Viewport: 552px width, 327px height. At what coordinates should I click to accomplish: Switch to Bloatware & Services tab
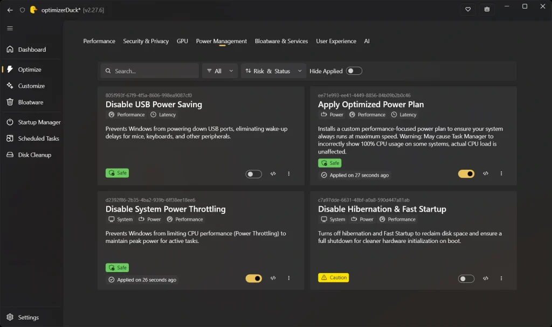[x=281, y=41]
